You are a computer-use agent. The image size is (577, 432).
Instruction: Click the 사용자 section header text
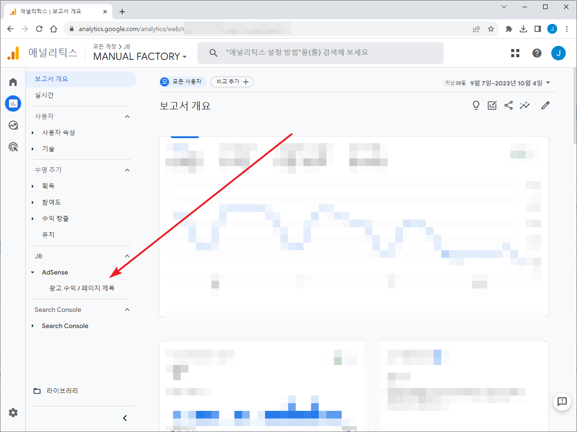coord(44,117)
